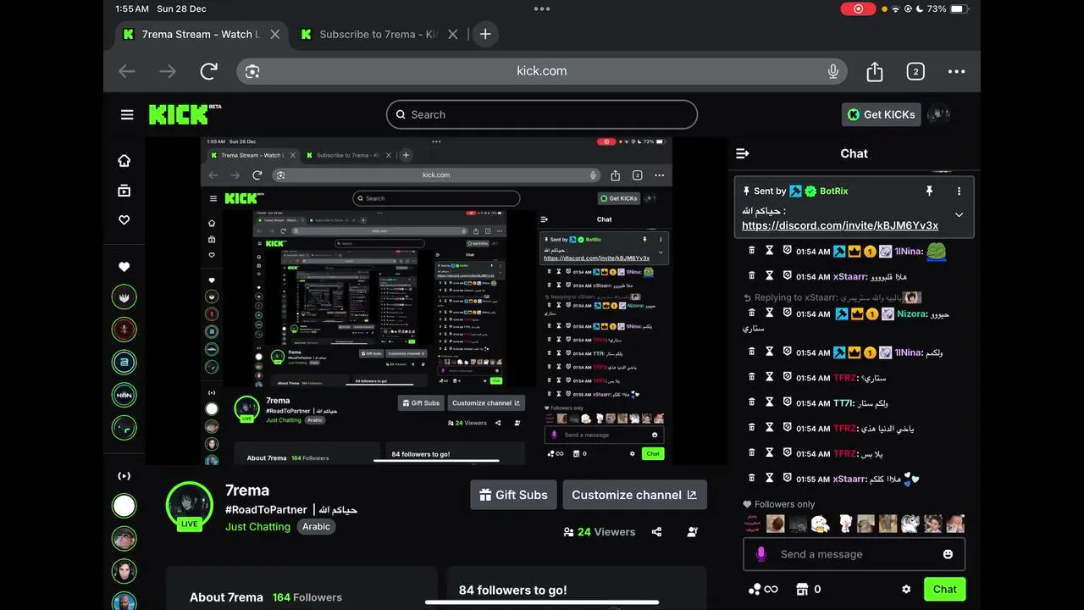Expand the pinned BotRix message chevron
Viewport: 1084px width, 610px height.
959,214
